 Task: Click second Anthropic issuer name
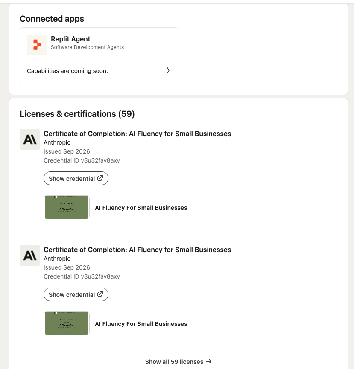[x=57, y=259]
